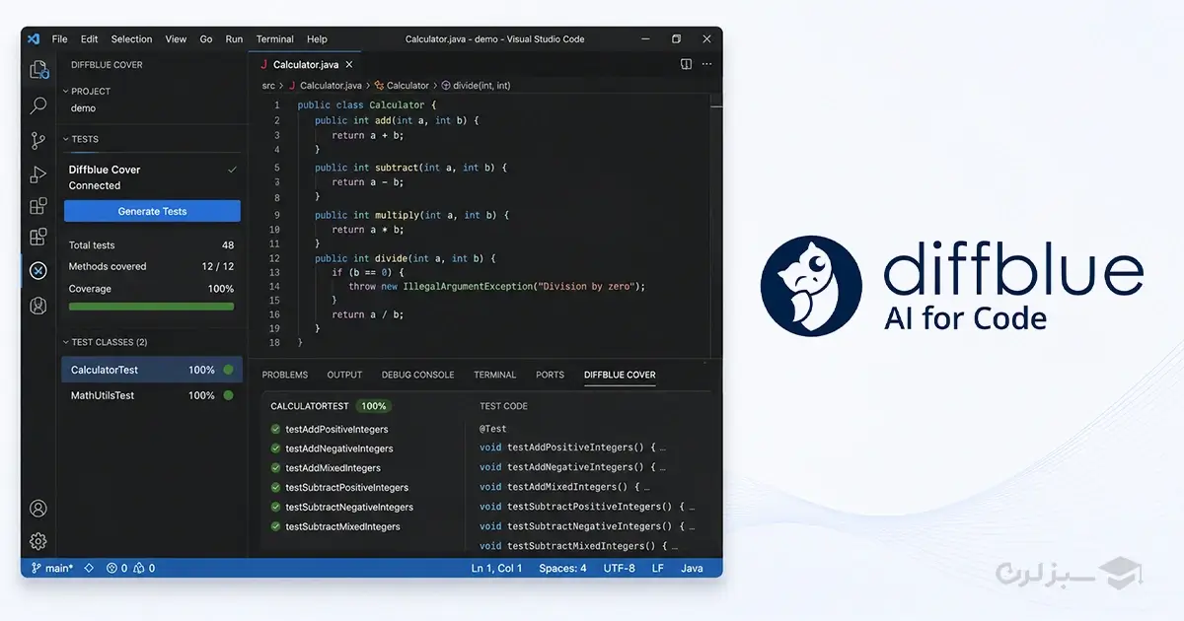Click the src breadcrumb segment
This screenshot has height=621, width=1184.
click(269, 86)
